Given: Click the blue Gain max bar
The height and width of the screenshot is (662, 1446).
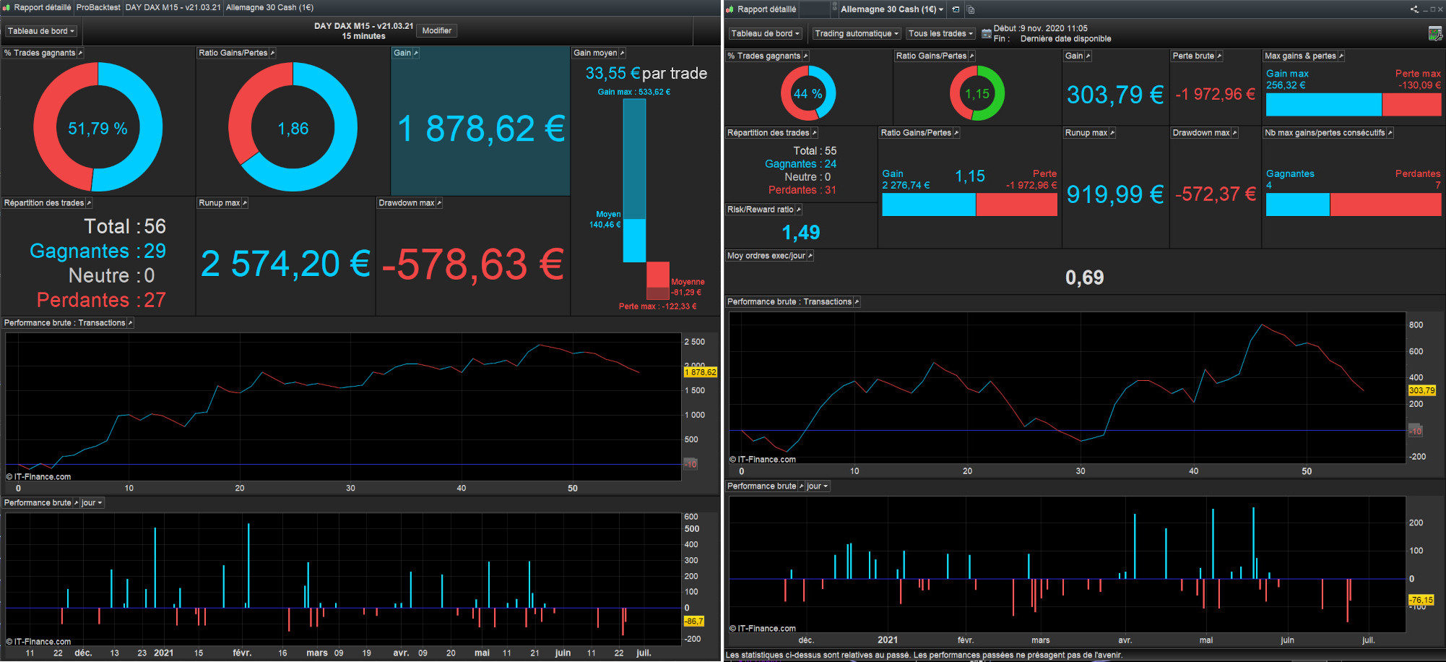Looking at the screenshot, I should (1322, 105).
